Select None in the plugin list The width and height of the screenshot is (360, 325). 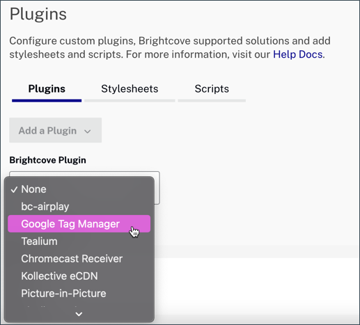click(x=79, y=189)
